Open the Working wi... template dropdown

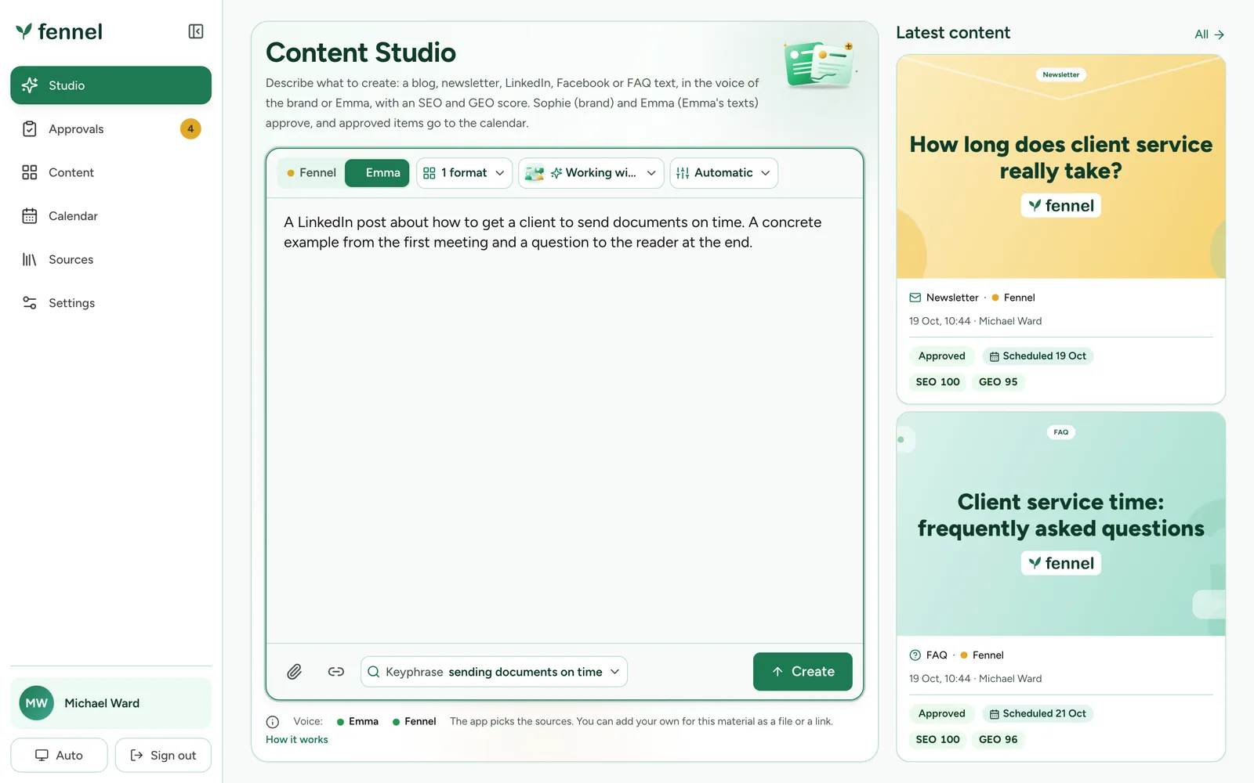click(x=592, y=173)
